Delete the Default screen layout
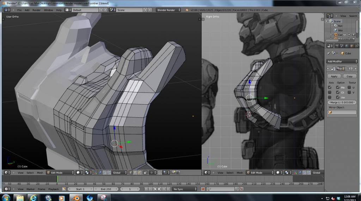 105,10
